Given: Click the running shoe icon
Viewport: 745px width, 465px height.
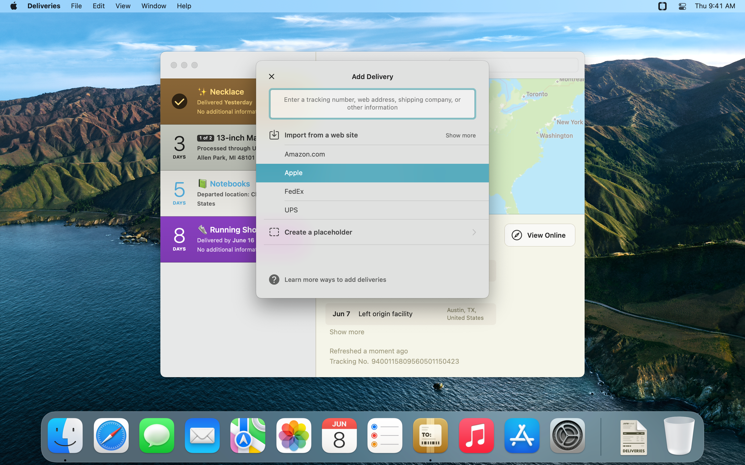Looking at the screenshot, I should coord(202,229).
